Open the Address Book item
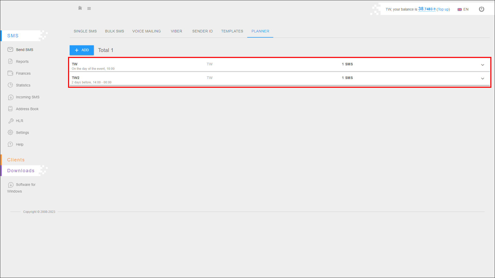The image size is (495, 278). pos(27,109)
